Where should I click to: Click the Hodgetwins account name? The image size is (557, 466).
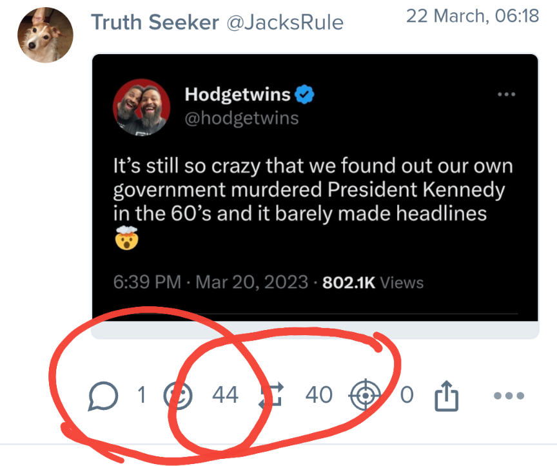[237, 95]
